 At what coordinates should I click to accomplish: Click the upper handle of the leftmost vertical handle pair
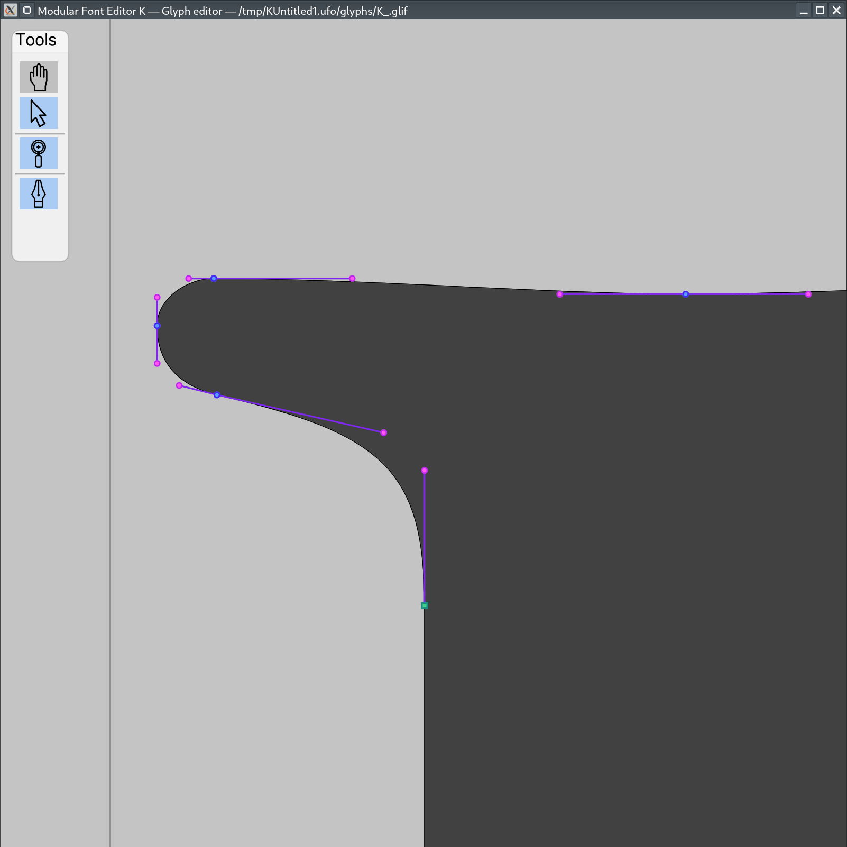pos(157,297)
